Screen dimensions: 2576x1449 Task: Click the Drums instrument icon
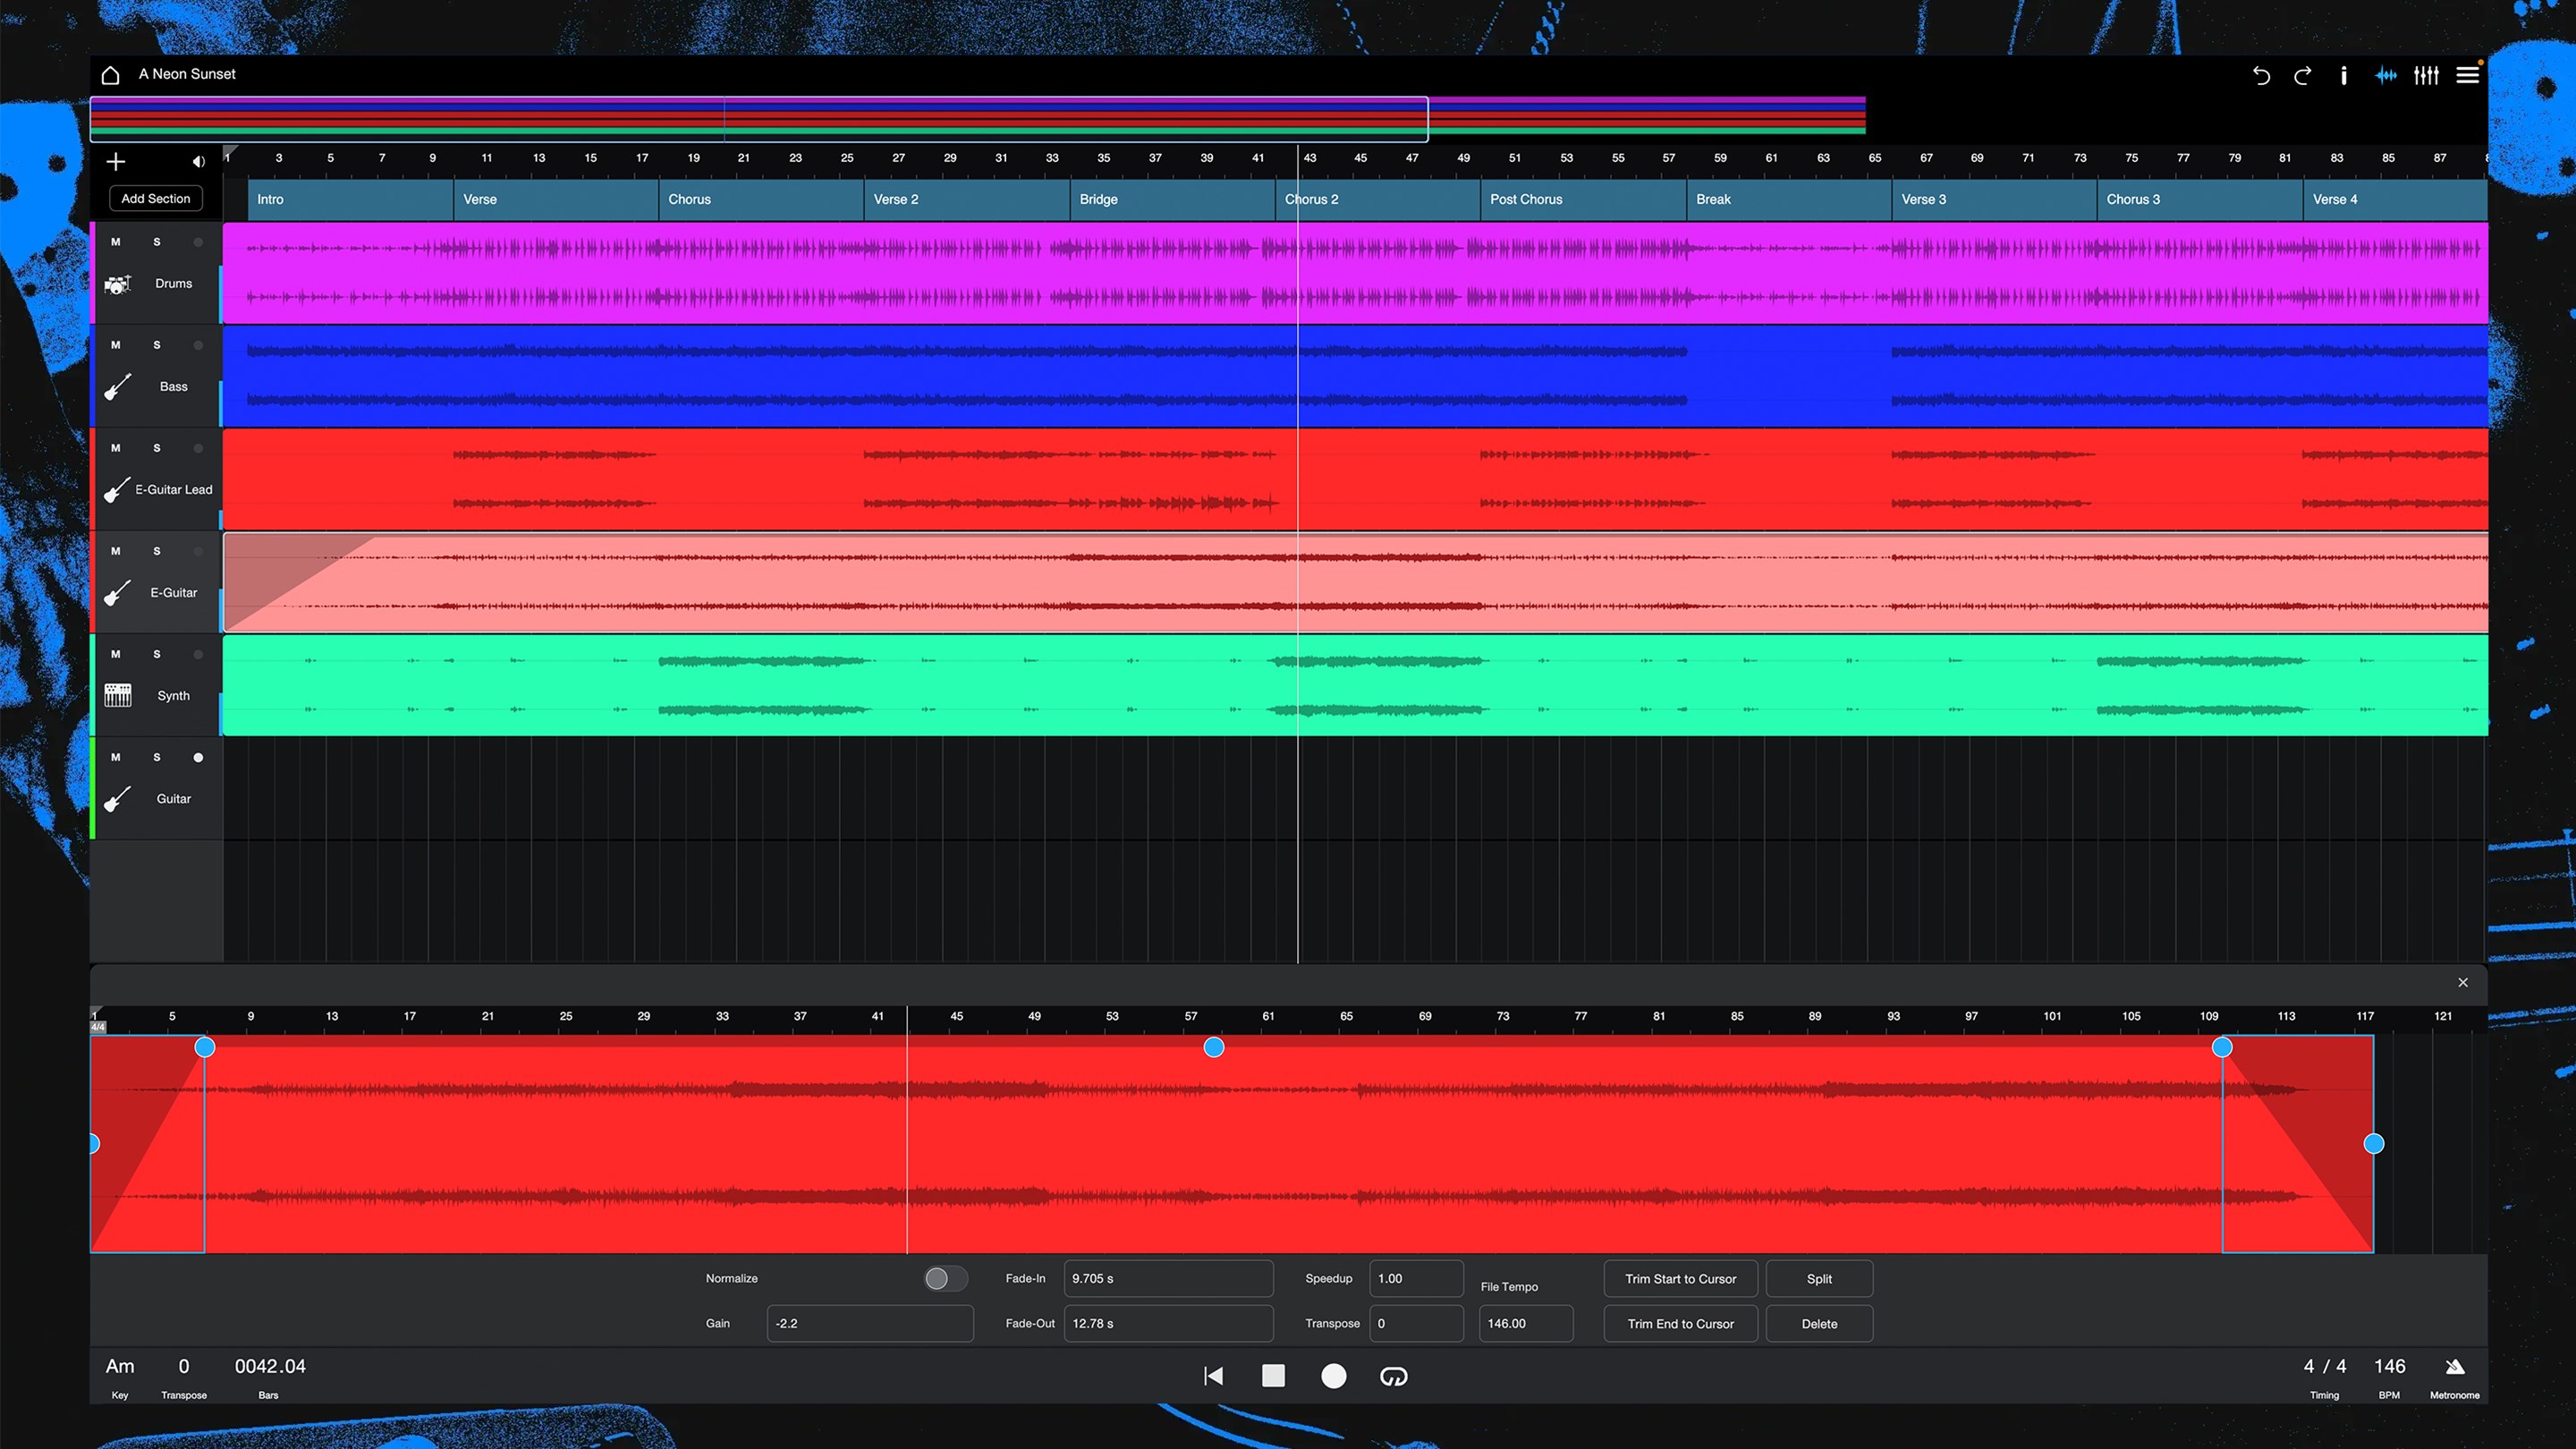(117, 283)
